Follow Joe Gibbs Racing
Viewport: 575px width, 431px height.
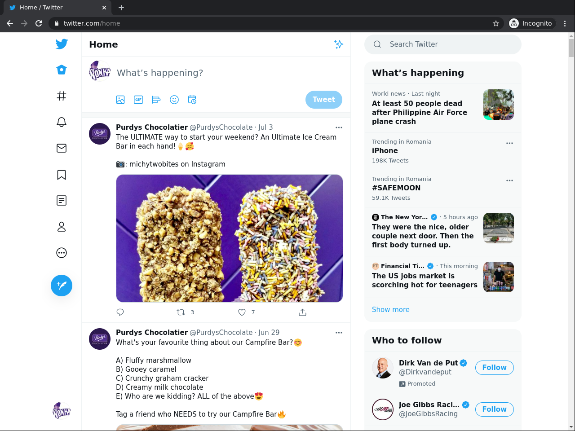495,409
